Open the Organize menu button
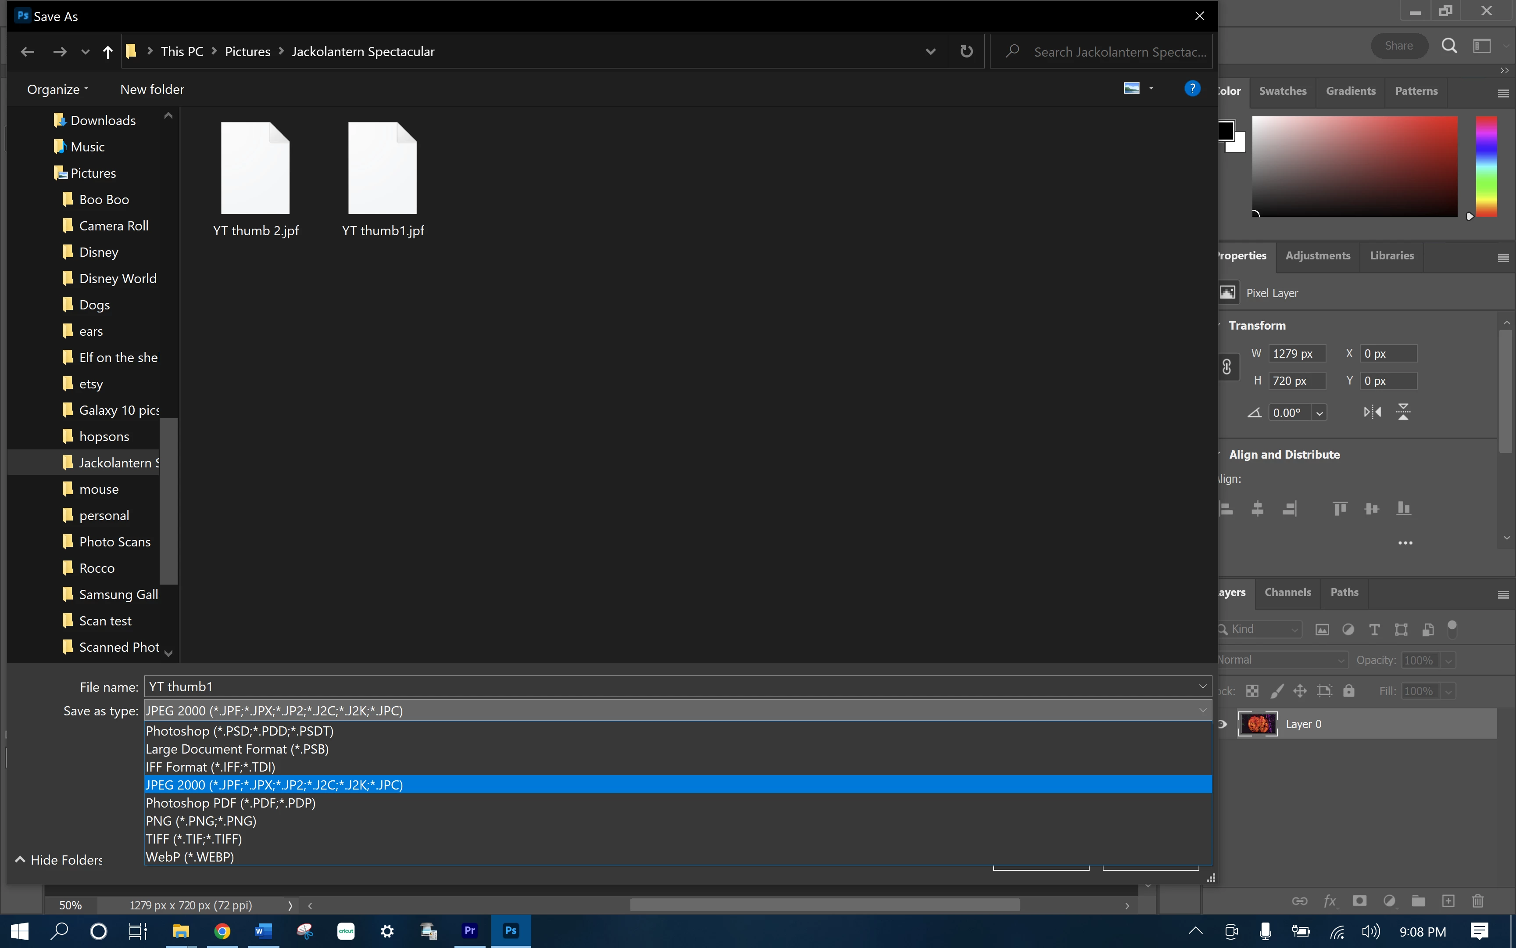The image size is (1516, 948). click(57, 89)
